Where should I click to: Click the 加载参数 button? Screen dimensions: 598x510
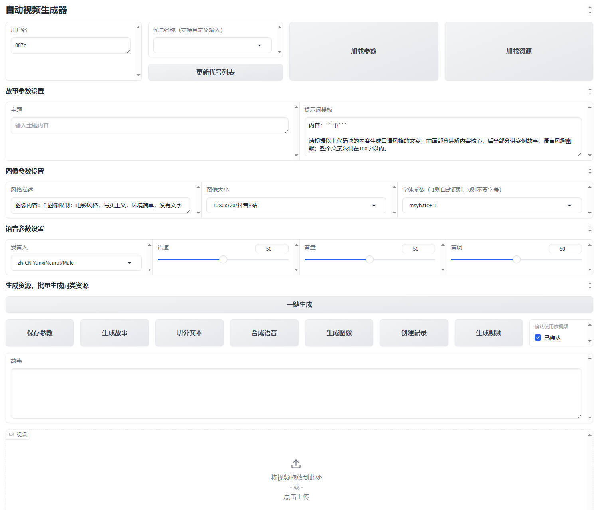[x=364, y=51]
